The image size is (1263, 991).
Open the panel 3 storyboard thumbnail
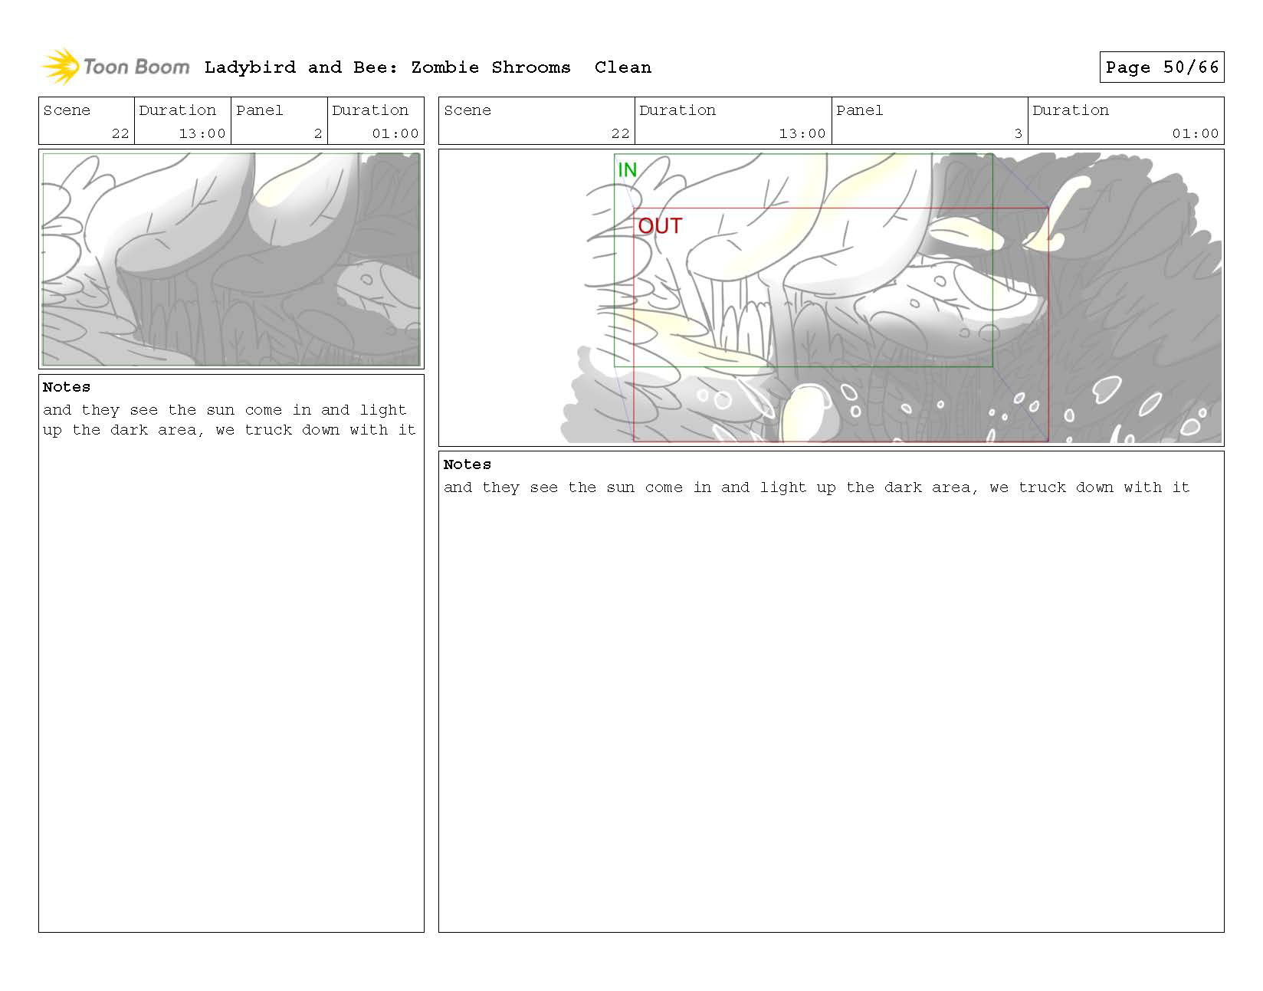click(831, 297)
